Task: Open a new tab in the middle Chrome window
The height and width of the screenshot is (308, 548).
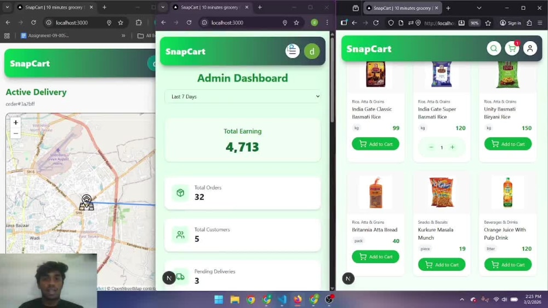Action: [x=260, y=7]
